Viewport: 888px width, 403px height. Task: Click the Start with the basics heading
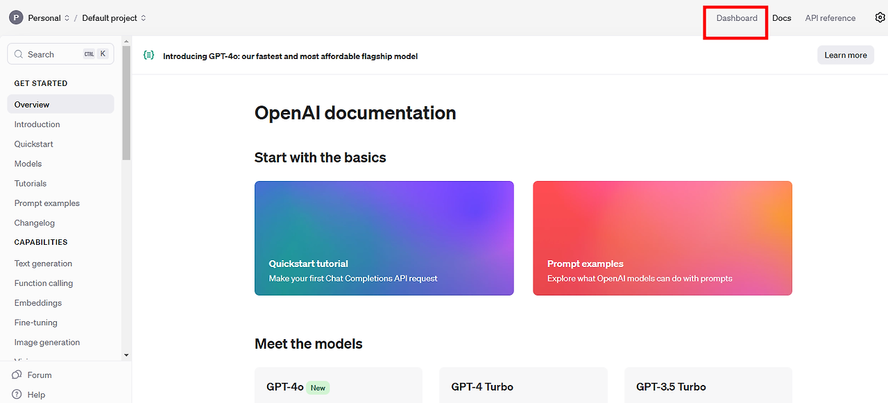click(x=320, y=157)
